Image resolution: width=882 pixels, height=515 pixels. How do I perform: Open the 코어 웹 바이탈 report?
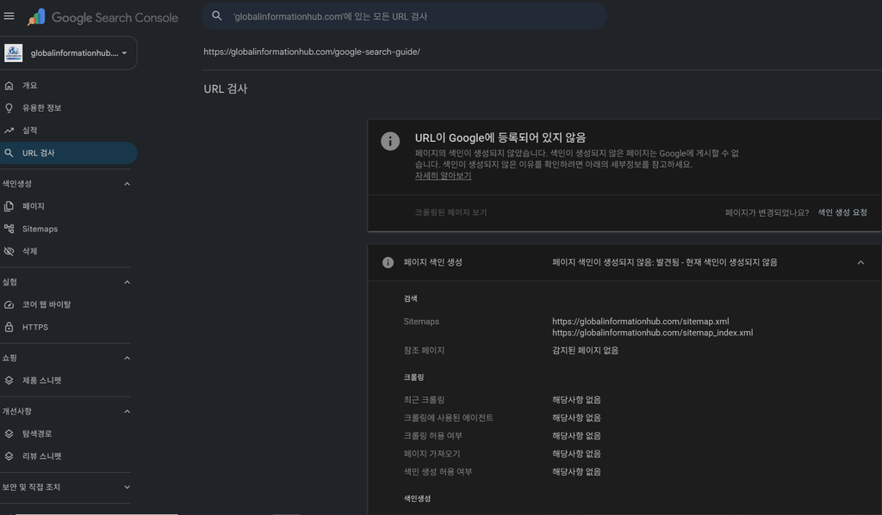(67, 304)
